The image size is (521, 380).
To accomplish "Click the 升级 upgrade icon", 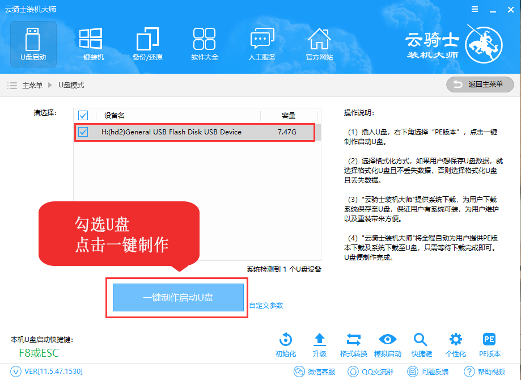I will pyautogui.click(x=320, y=345).
